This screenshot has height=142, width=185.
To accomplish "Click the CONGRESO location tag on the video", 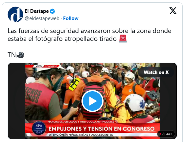I will [x=51, y=66].
